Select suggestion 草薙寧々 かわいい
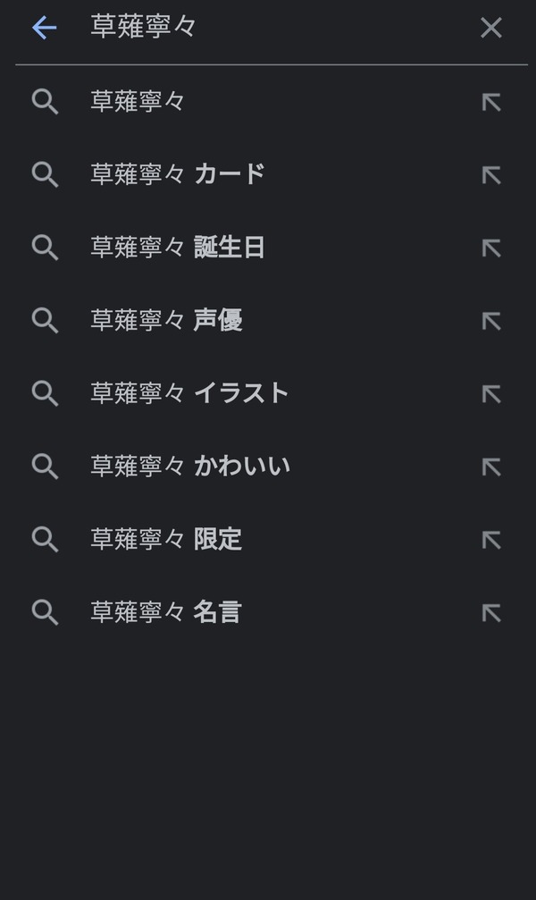This screenshot has width=536, height=900. [x=268, y=466]
